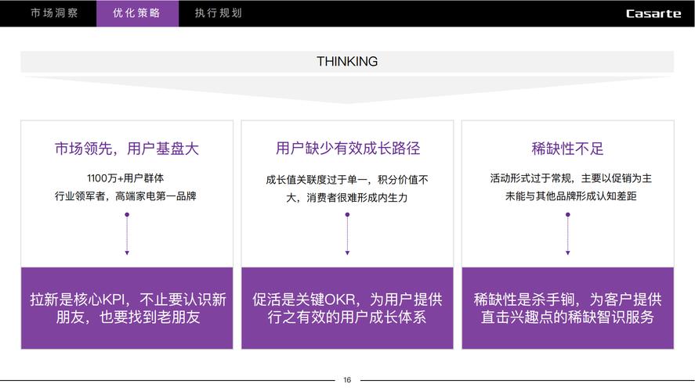695x391 pixels.
Task: Switch to the 执行规划 tab
Action: click(x=218, y=13)
